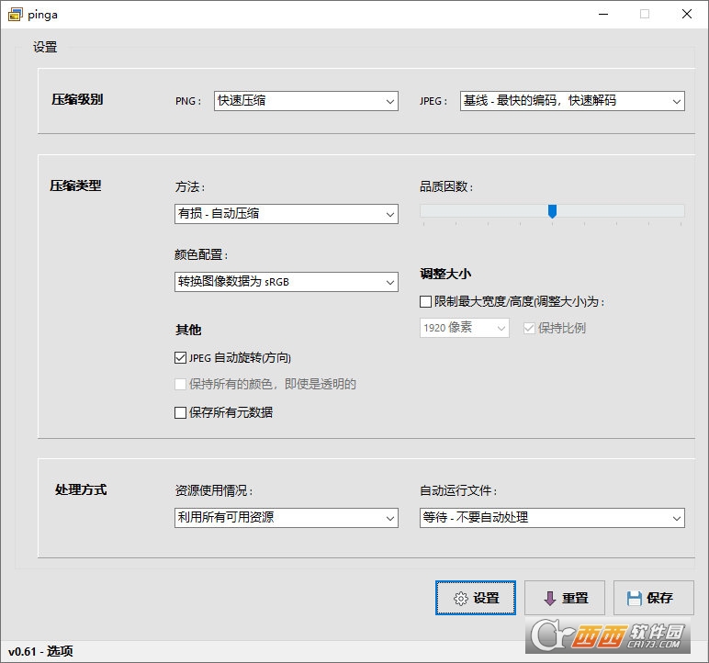Viewport: 709px width, 663px height.
Task: Click the v0.61 - 选项 status text
Action: click(x=40, y=651)
